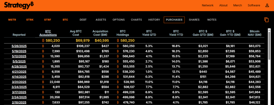Go to the Strategy logo home
Screen dimensions: 274x105
pos(19,5)
